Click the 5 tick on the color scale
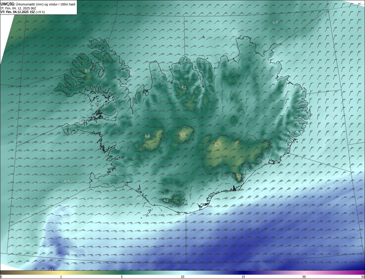This screenshot has width=365, height=279. coord(122,277)
